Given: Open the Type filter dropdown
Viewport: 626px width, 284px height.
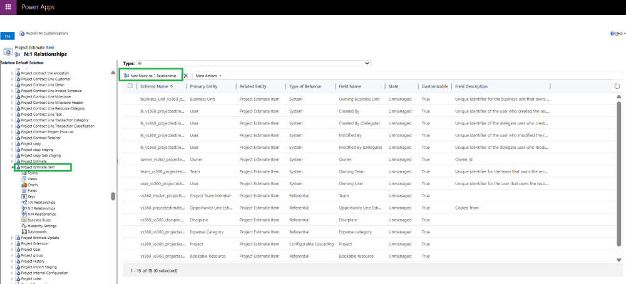Looking at the screenshot, I should [254, 63].
